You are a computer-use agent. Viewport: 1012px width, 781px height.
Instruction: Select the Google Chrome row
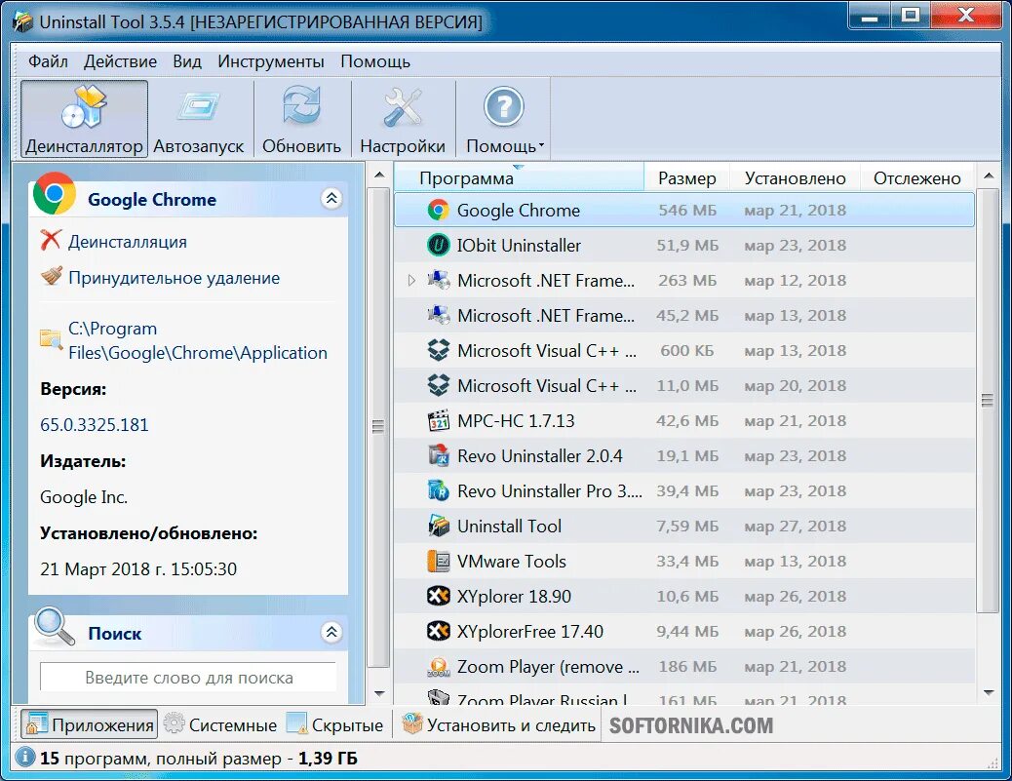point(684,210)
